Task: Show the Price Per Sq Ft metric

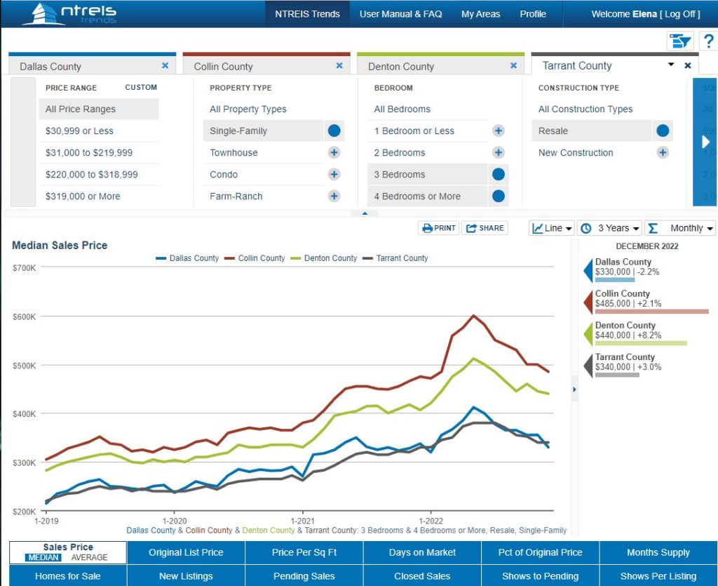Action: pos(304,552)
